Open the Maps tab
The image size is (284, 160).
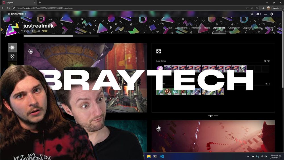point(207,28)
